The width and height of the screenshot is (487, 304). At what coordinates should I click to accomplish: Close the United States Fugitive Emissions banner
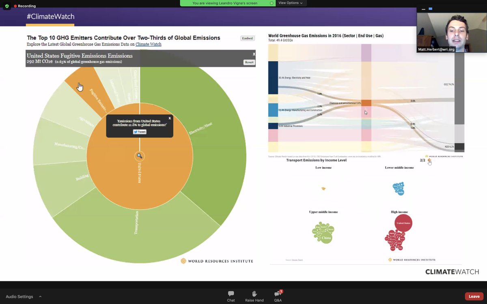pos(254,54)
